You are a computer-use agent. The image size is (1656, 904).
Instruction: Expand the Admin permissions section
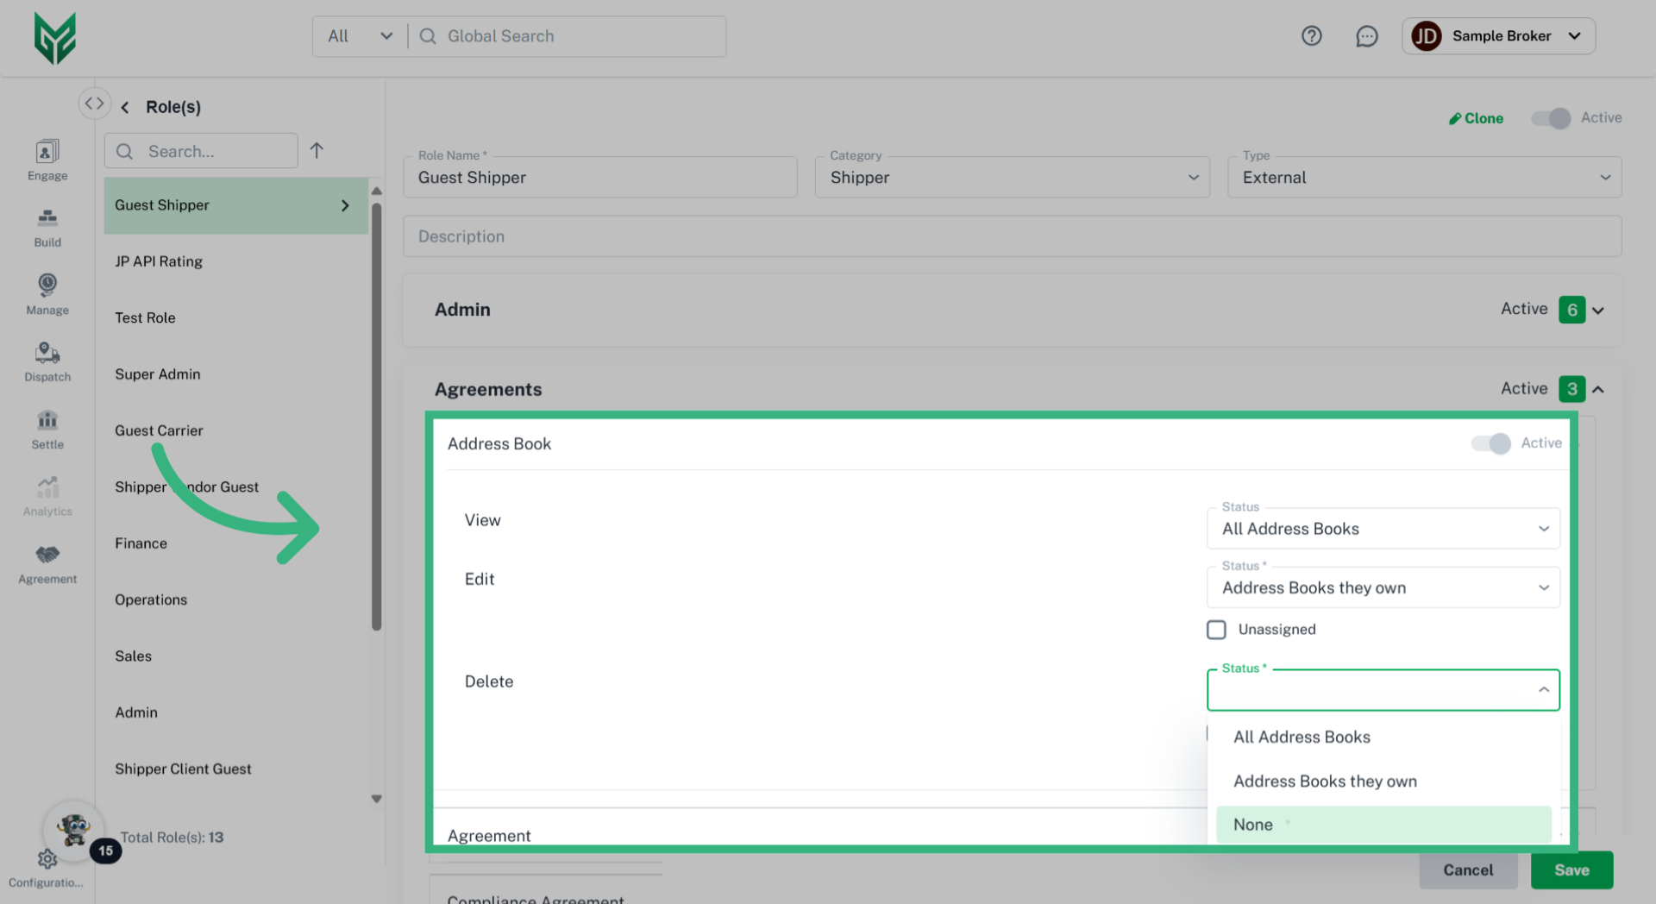[1597, 311]
